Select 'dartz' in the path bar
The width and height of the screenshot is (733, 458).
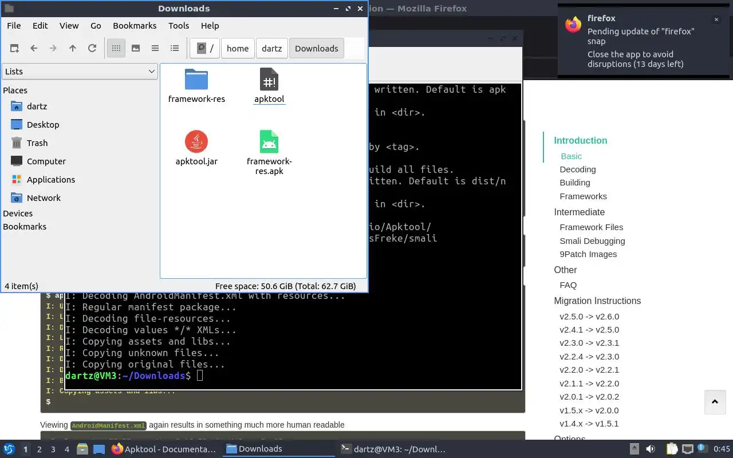(x=272, y=49)
